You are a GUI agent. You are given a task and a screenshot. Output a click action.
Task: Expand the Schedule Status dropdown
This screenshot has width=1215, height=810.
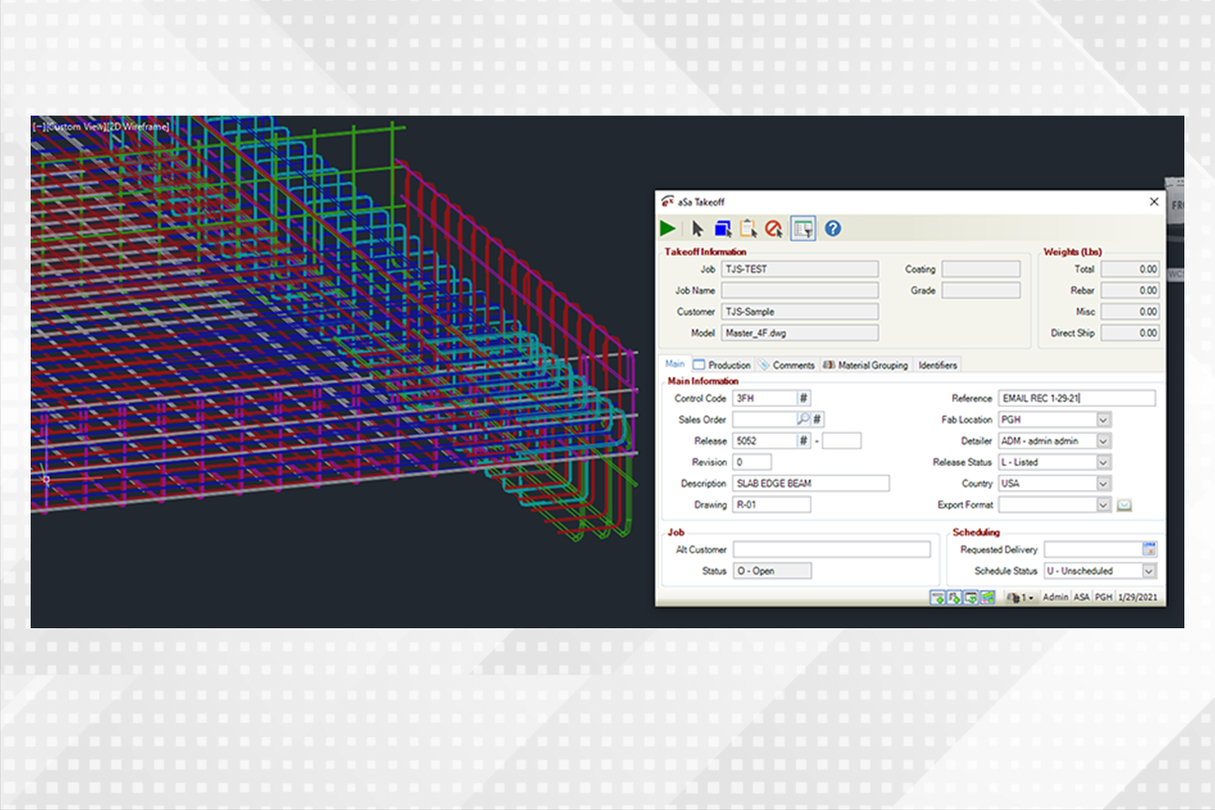(1149, 571)
